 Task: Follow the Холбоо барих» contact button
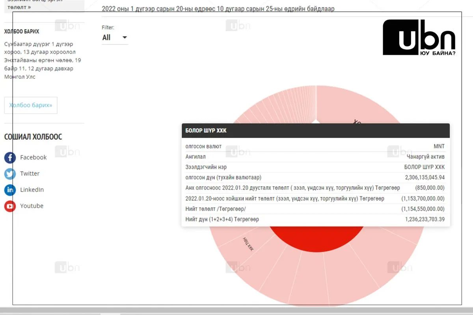tap(31, 105)
